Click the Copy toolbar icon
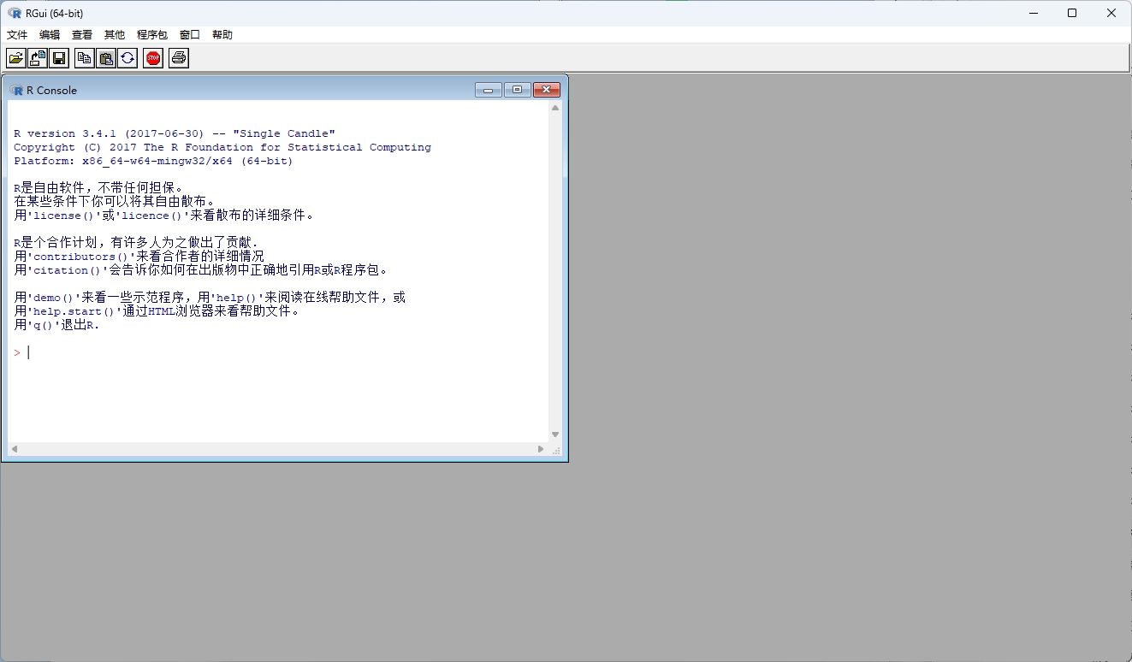The width and height of the screenshot is (1132, 662). (x=85, y=58)
